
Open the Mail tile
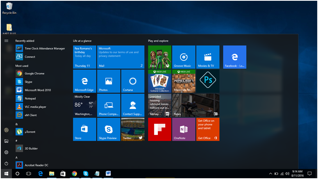pyautogui.click(x=121, y=57)
